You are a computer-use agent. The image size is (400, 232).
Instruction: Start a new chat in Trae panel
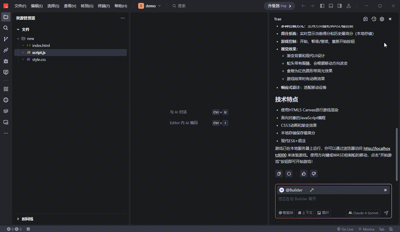(366, 19)
